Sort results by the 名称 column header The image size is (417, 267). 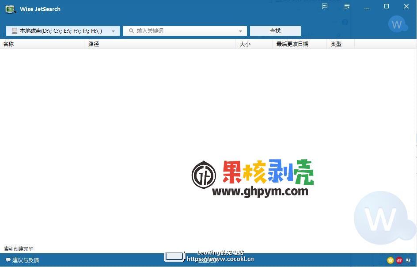[42, 44]
